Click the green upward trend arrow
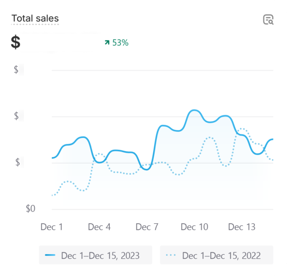The width and height of the screenshot is (287, 276). (107, 42)
